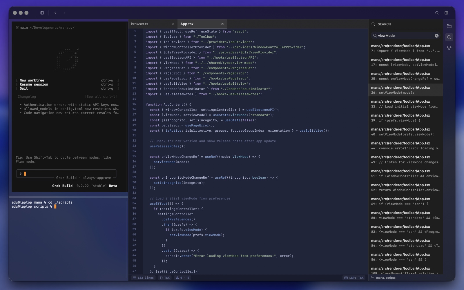Choose Resume session in Grok Build
Viewport: 464px width, 290px height.
click(68, 84)
